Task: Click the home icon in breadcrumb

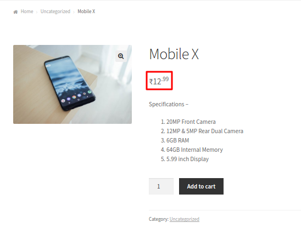Action: [x=15, y=12]
